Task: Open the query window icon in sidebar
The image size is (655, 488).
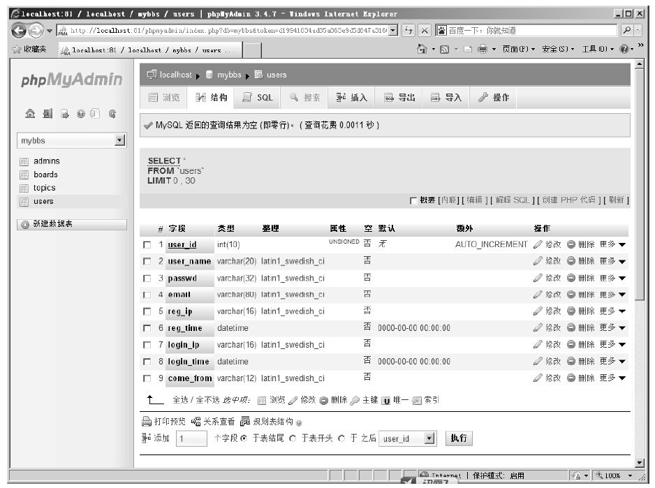Action: [x=65, y=114]
